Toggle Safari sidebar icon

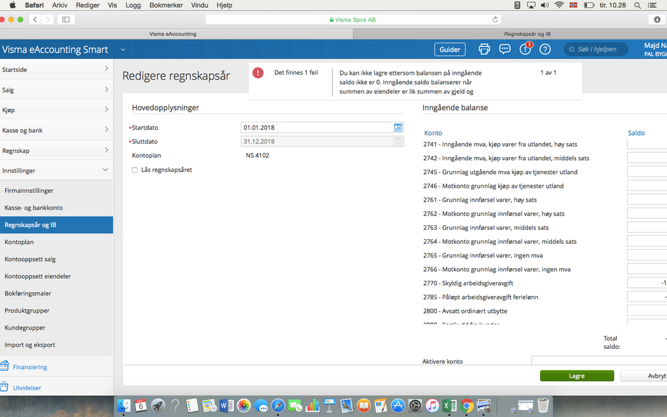pyautogui.click(x=66, y=19)
